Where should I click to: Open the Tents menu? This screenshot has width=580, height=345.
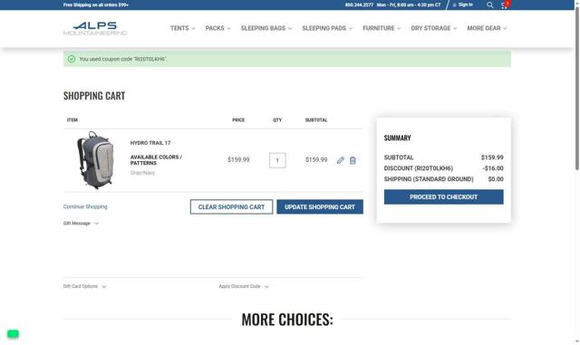click(x=182, y=28)
